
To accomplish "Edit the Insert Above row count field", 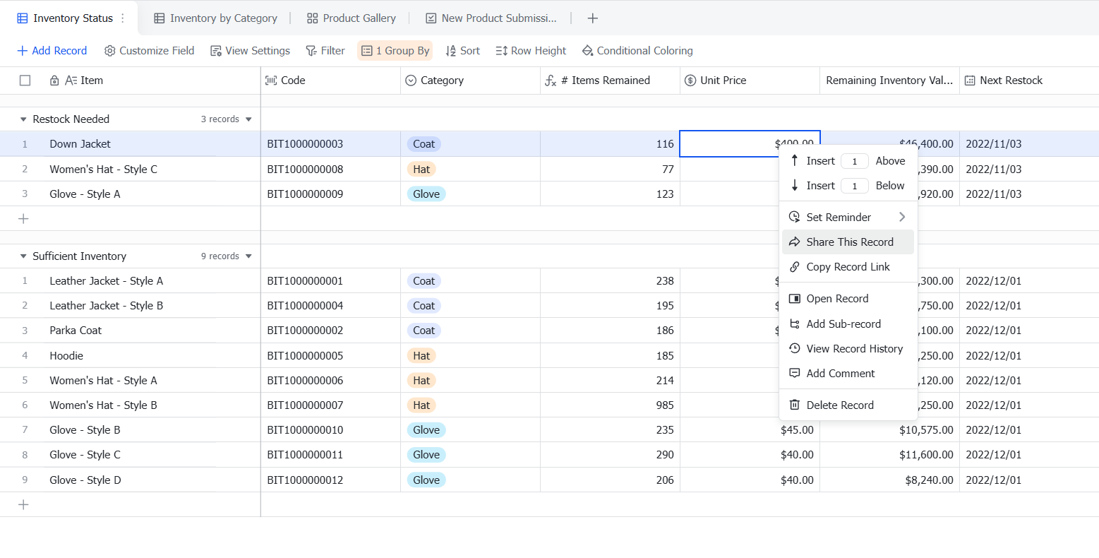I will point(854,161).
